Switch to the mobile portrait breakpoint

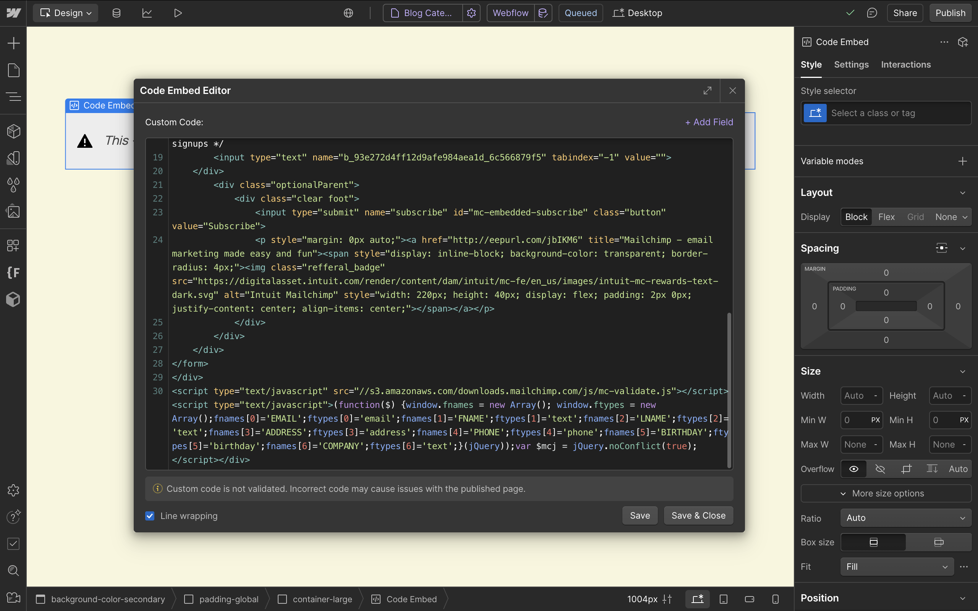(x=775, y=599)
